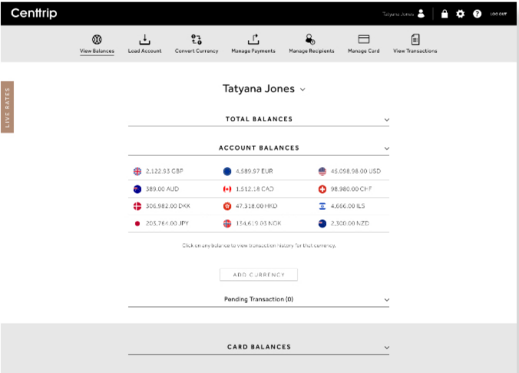
Task: Expand the Card Balances section
Action: click(x=387, y=348)
